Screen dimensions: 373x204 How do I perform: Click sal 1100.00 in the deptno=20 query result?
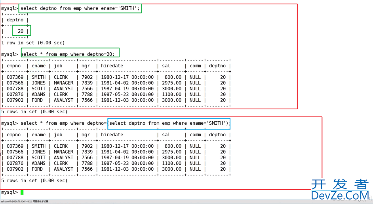171,95
